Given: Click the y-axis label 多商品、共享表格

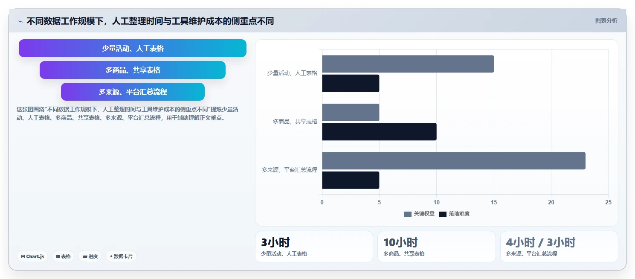Looking at the screenshot, I should pyautogui.click(x=295, y=122).
